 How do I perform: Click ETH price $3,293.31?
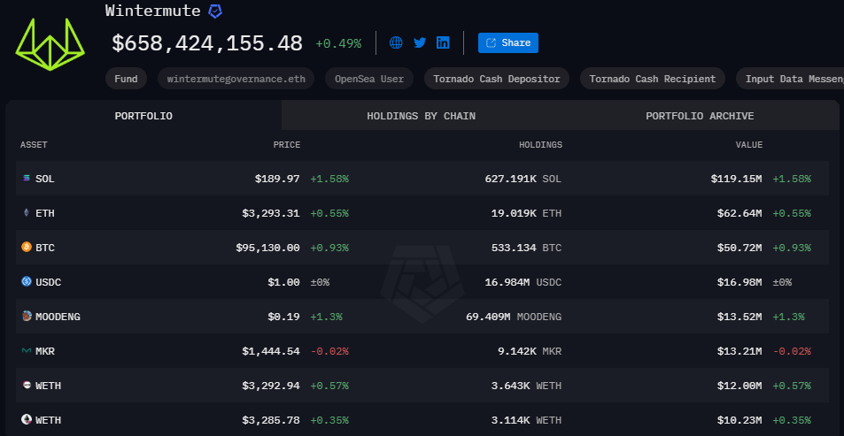pos(271,213)
